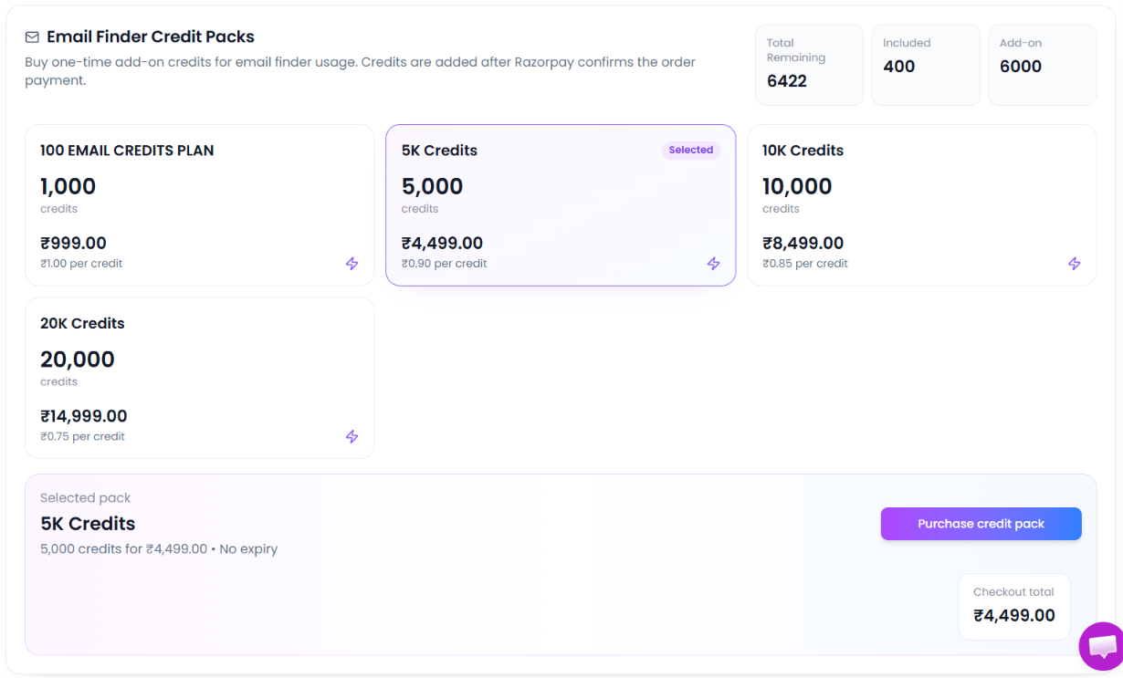The image size is (1123, 678).
Task: Click the Total Remaining 6422 stat box
Action: click(x=809, y=65)
